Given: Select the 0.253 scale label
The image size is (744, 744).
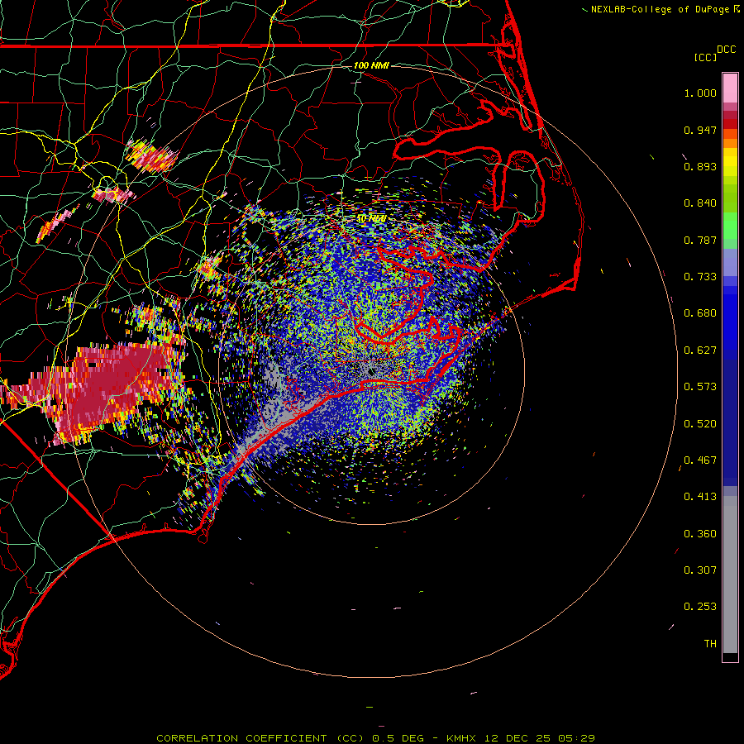Looking at the screenshot, I should [700, 607].
